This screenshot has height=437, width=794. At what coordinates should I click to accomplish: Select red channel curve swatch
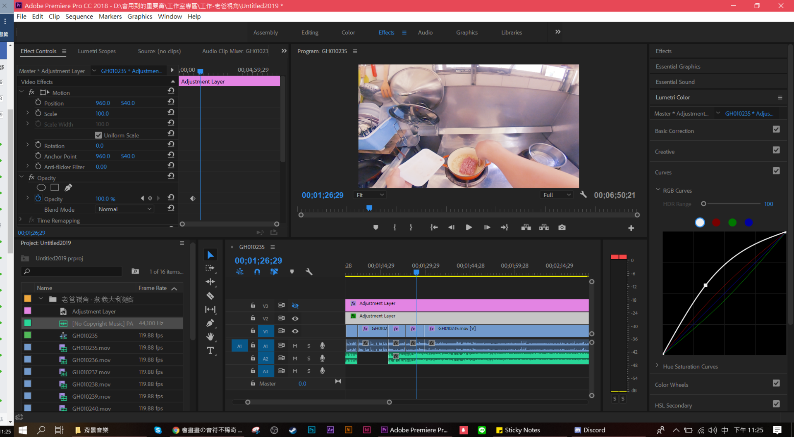(x=716, y=222)
